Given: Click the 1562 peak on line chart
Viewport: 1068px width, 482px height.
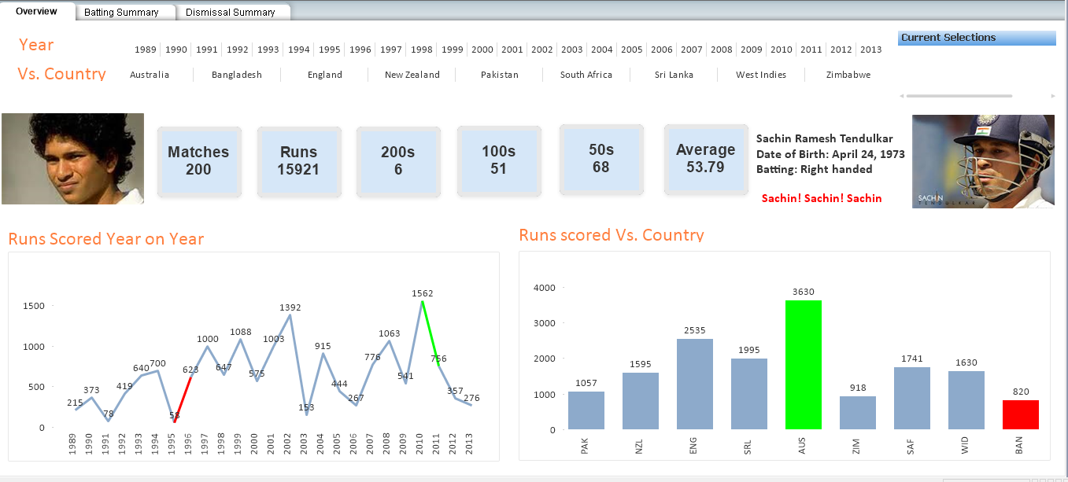Looking at the screenshot, I should pos(422,301).
